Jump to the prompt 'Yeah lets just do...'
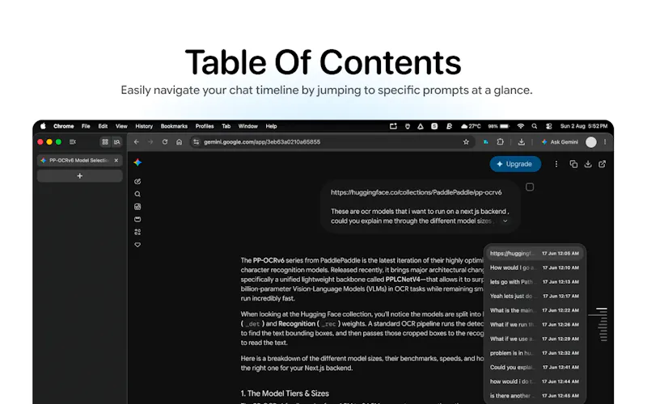Screen dimensions: 647x404 point(535,296)
